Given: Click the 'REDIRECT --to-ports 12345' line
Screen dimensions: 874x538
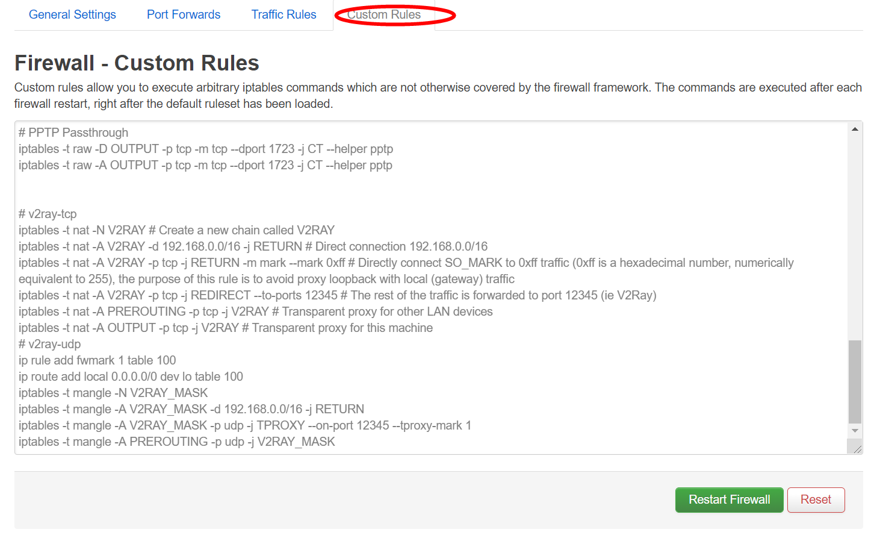Looking at the screenshot, I should point(337,295).
